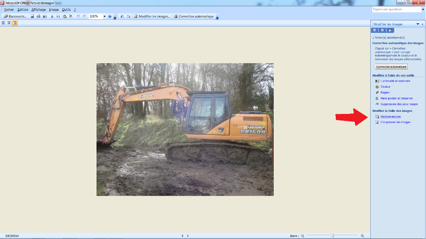Viewport: 426px width, 239px height.
Task: Close the Modifier les images pane
Action: [423, 24]
